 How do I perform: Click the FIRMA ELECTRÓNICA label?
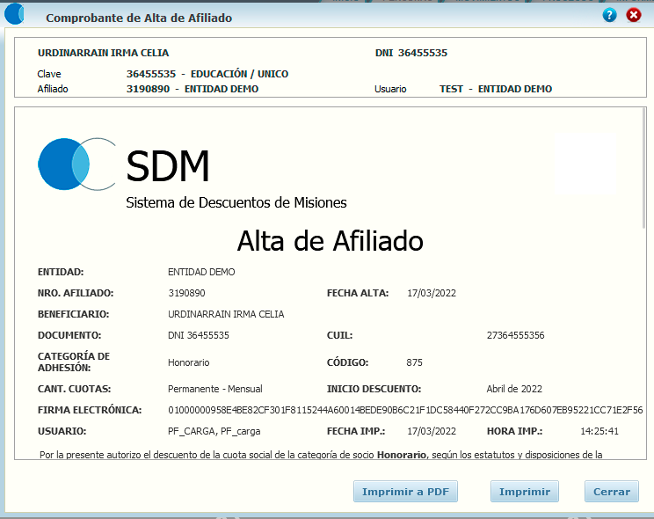click(90, 410)
